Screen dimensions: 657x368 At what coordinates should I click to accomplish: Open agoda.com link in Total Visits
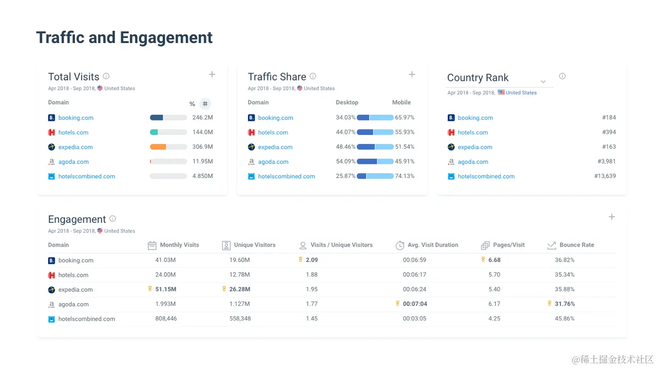pyautogui.click(x=73, y=162)
